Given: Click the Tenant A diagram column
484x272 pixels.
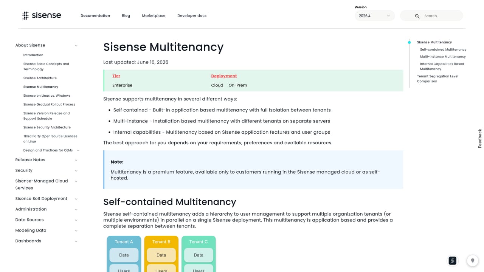Looking at the screenshot, I should [x=124, y=254].
